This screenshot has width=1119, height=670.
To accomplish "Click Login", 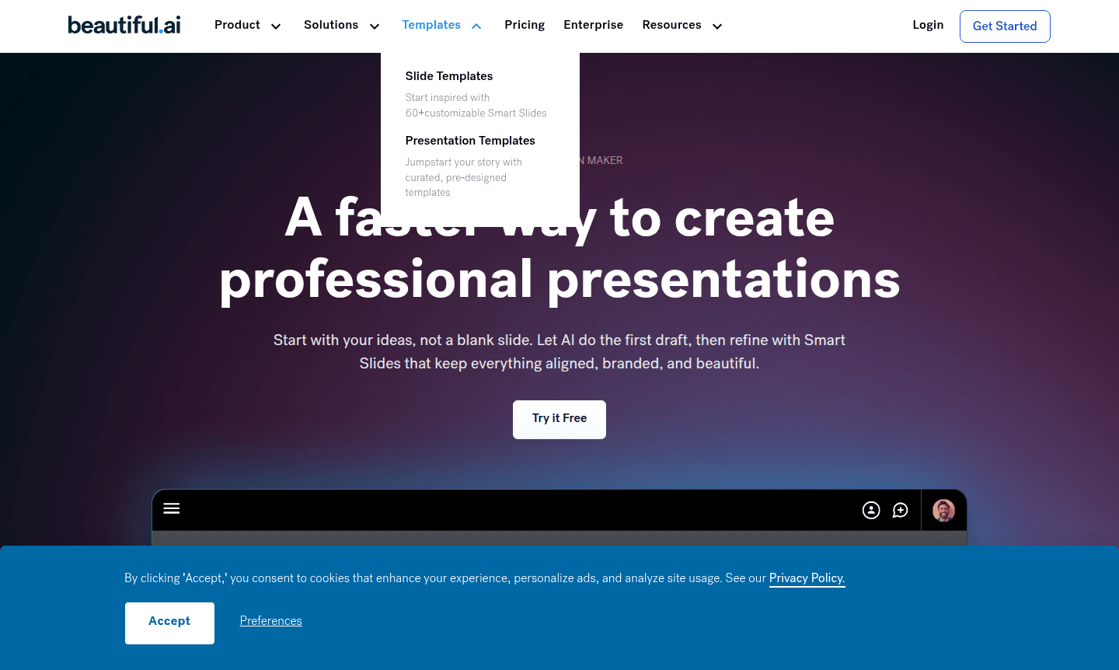I will [x=928, y=25].
